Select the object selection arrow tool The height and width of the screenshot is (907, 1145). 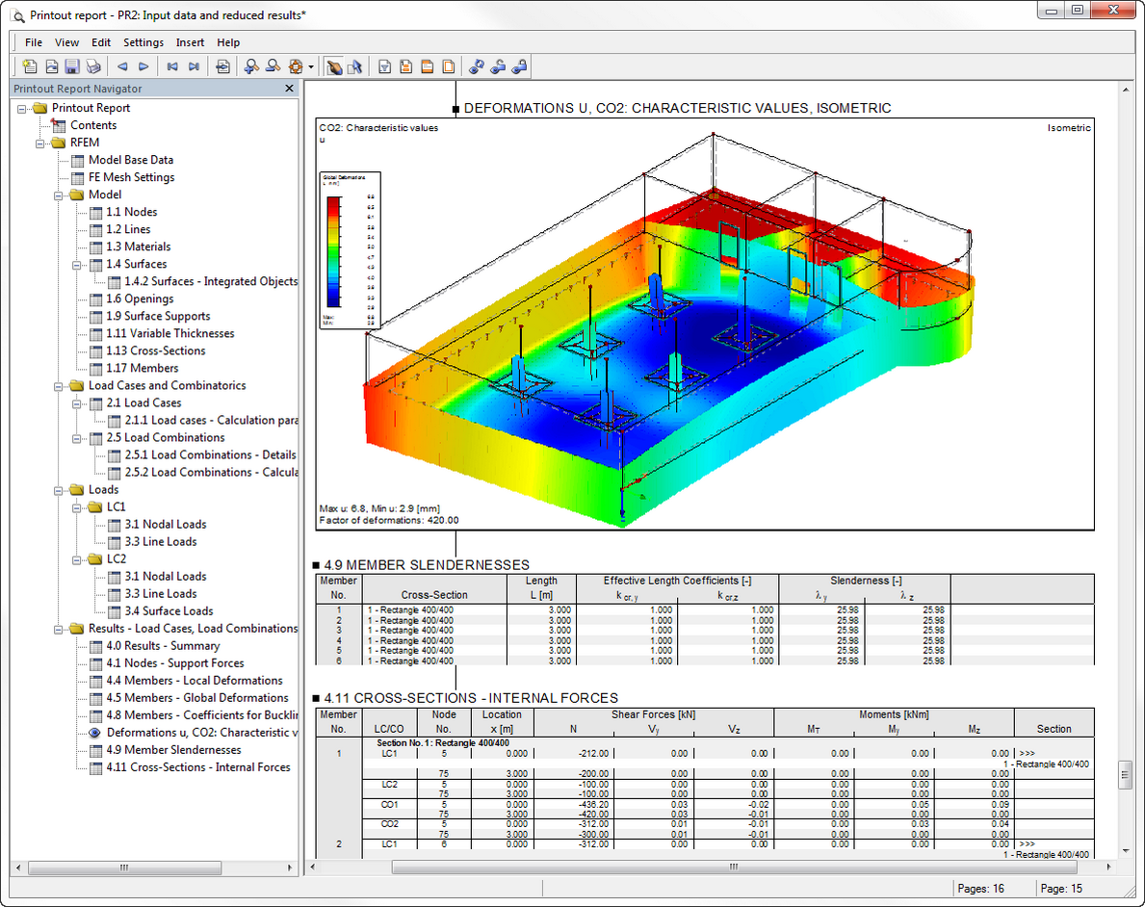tap(354, 66)
